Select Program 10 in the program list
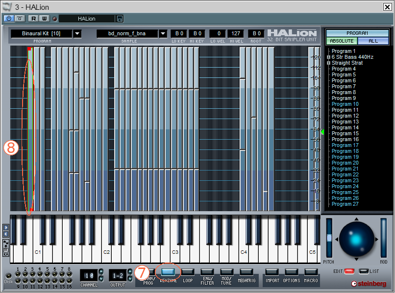Screen dimensions: 395x293 [x=345, y=104]
